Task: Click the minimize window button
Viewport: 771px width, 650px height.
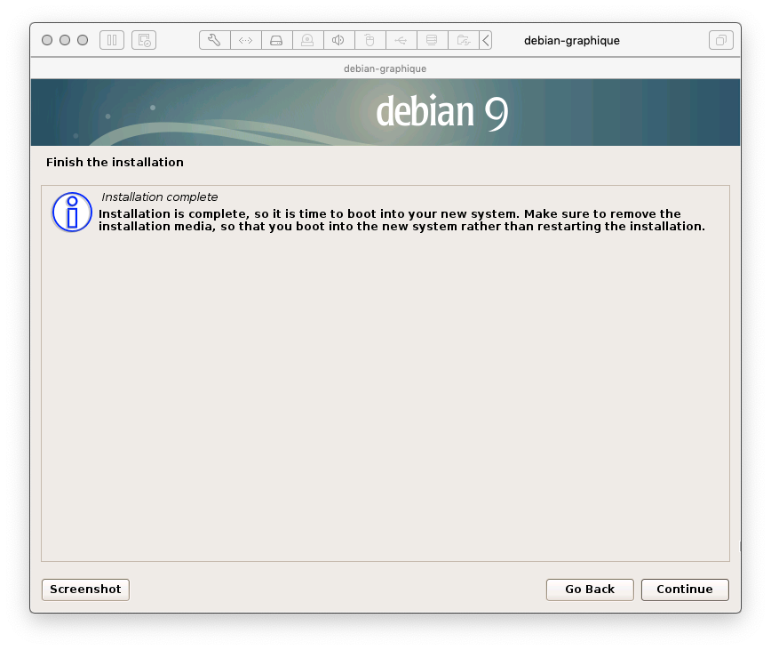Action: pyautogui.click(x=65, y=40)
